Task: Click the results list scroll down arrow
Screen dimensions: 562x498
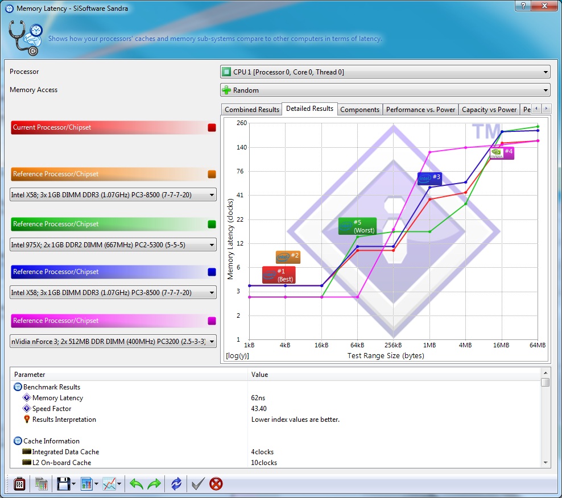Action: coord(545,463)
